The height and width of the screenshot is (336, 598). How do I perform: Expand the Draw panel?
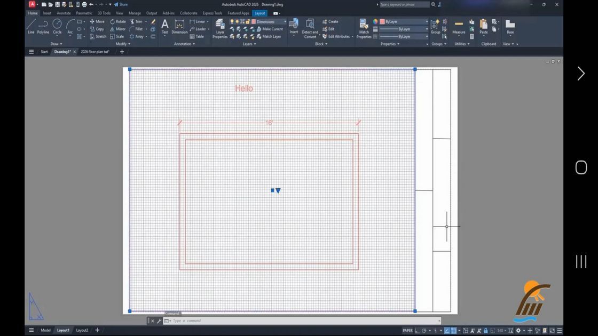(56, 44)
